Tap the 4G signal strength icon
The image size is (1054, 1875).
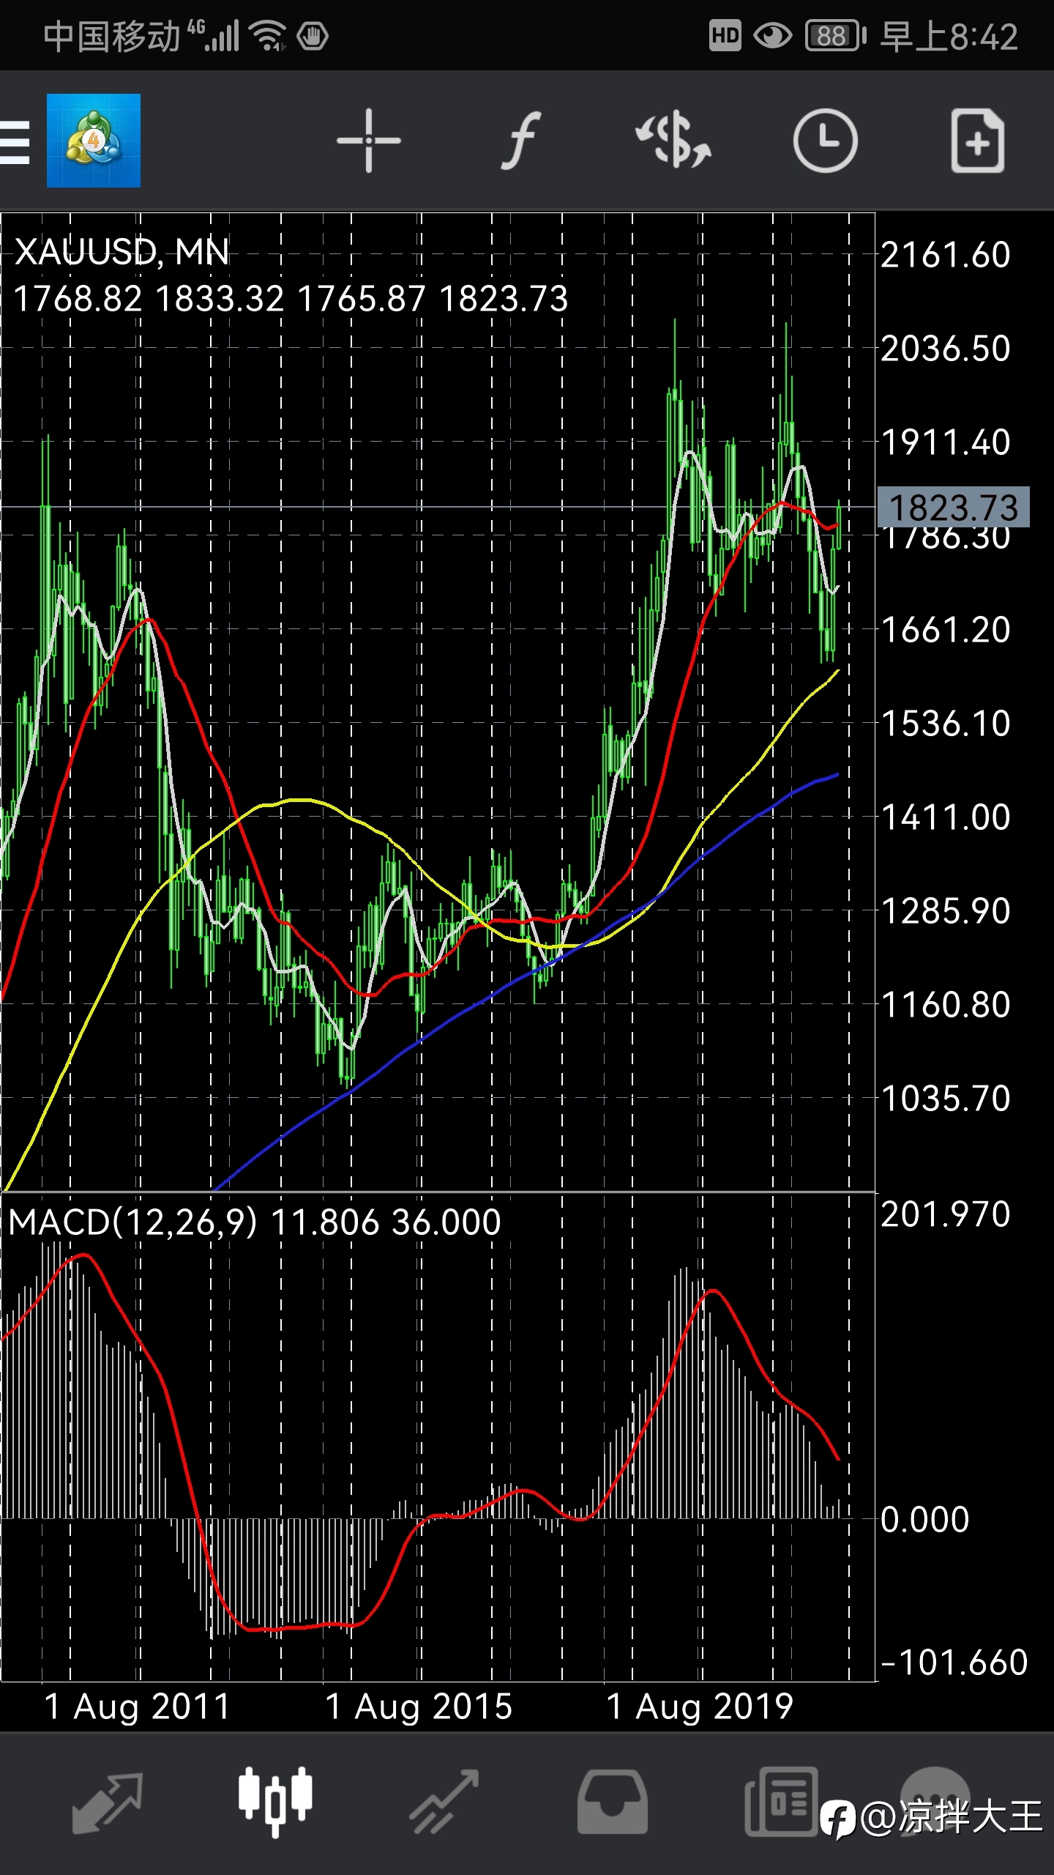click(x=213, y=36)
